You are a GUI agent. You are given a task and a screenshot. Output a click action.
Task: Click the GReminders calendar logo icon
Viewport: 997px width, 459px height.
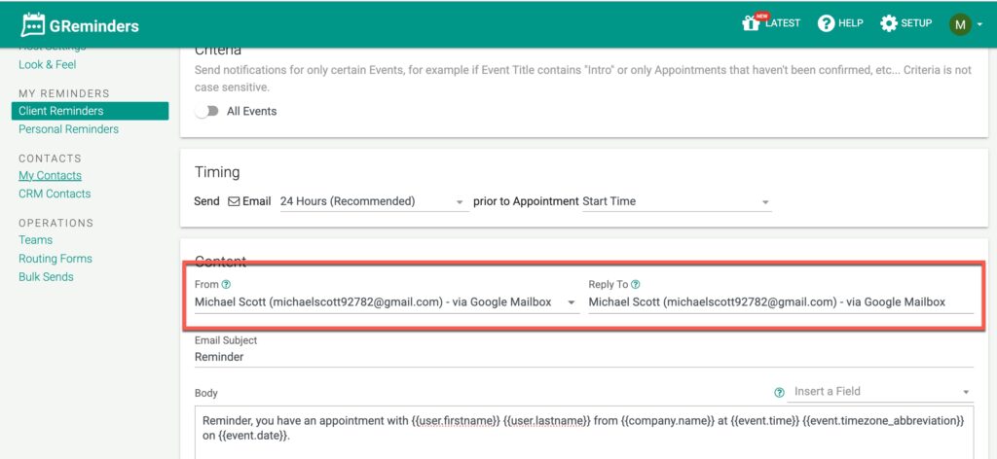point(33,25)
